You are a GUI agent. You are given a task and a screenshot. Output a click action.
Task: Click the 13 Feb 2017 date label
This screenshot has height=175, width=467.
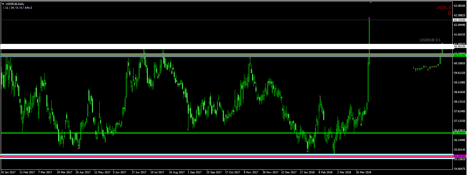27,172
